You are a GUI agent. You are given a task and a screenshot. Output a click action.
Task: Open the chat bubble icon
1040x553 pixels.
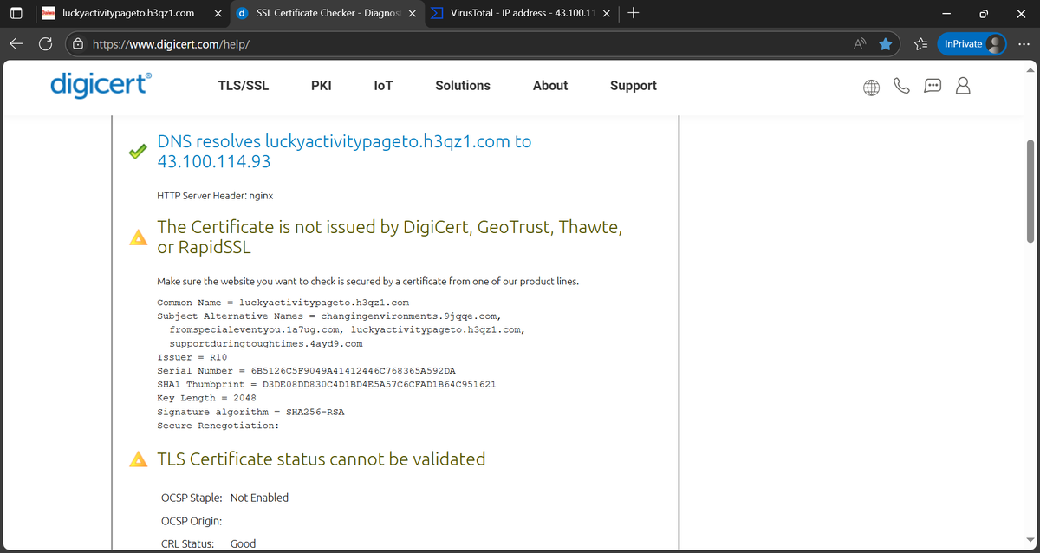[x=932, y=87]
